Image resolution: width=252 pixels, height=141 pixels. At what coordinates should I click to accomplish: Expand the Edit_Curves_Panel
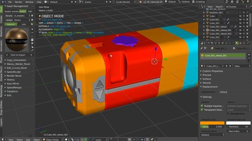pos(17,68)
